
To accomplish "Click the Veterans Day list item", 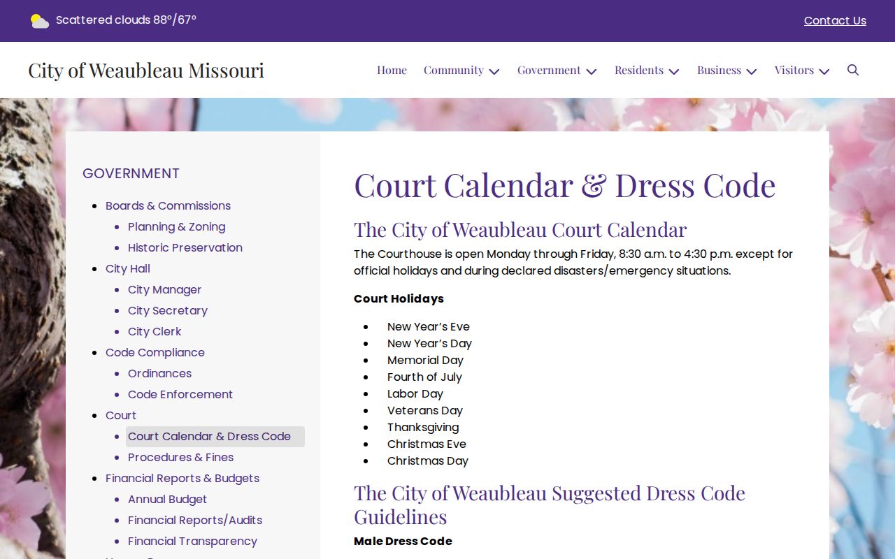I will [425, 410].
